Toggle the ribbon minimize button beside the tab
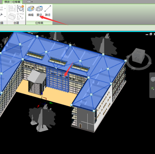Screen dimensions: 155x154 point(29,2)
